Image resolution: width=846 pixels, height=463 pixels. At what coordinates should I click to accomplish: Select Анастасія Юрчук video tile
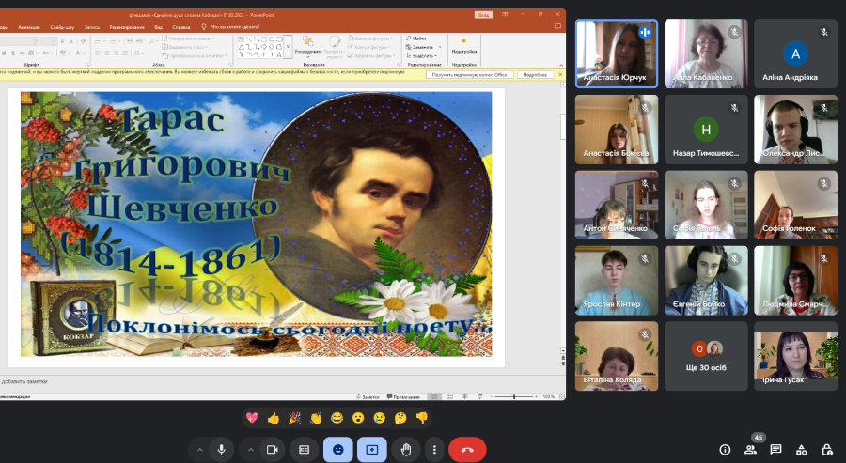[616, 54]
